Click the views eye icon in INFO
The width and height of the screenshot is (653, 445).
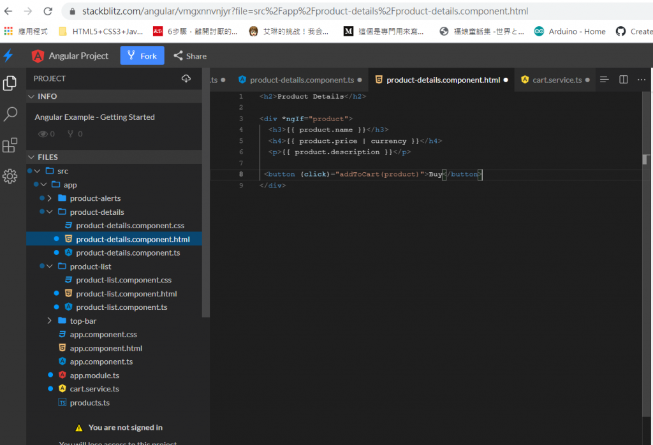pyautogui.click(x=43, y=134)
